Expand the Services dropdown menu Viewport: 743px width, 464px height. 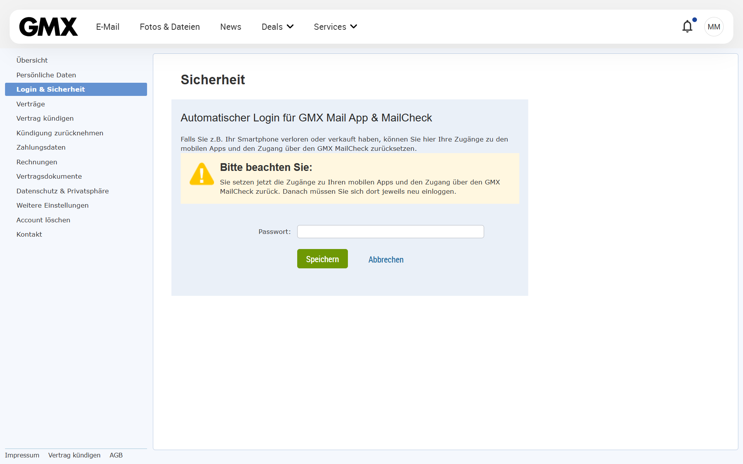tap(335, 27)
